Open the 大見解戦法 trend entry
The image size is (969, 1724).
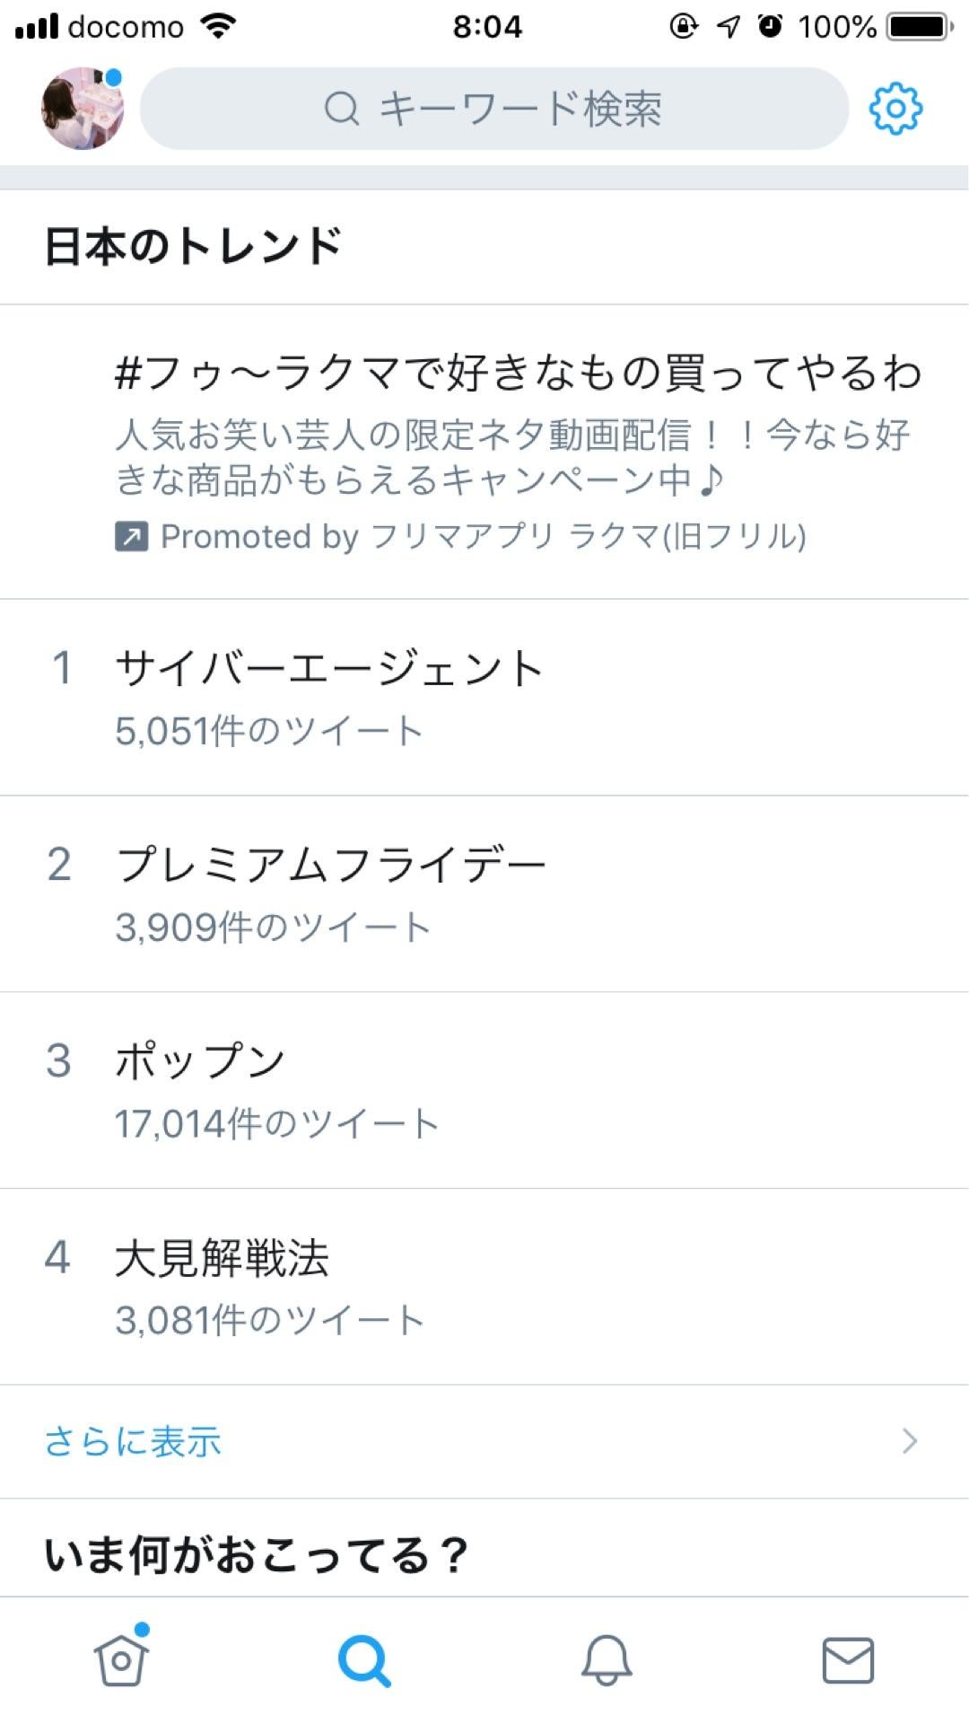click(484, 1287)
